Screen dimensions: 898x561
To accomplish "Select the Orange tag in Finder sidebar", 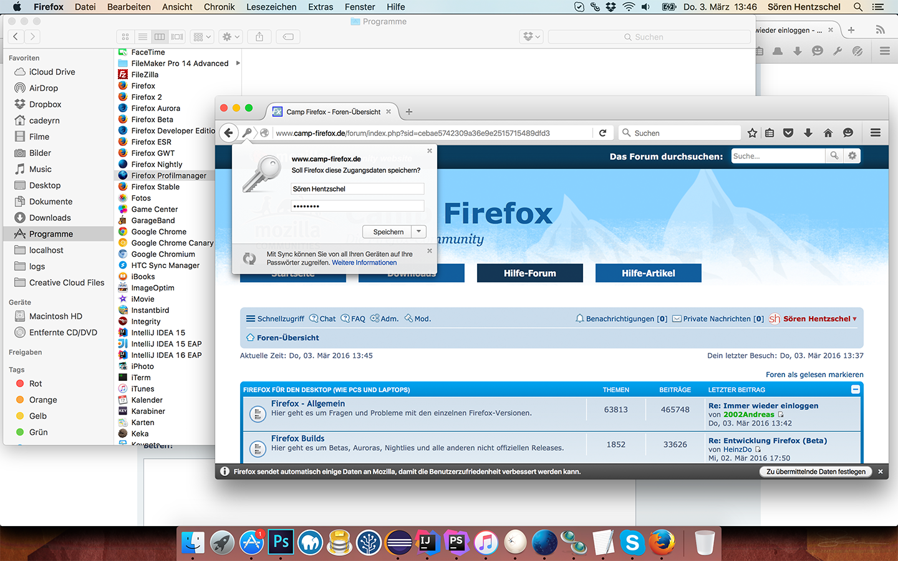I will tap(43, 400).
